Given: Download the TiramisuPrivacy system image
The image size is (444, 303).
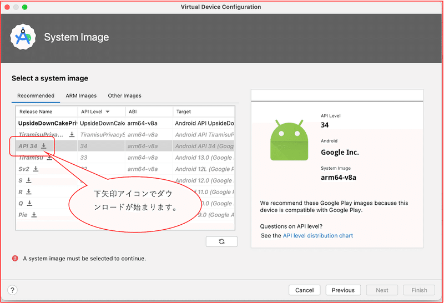Looking at the screenshot, I should click(x=72, y=134).
